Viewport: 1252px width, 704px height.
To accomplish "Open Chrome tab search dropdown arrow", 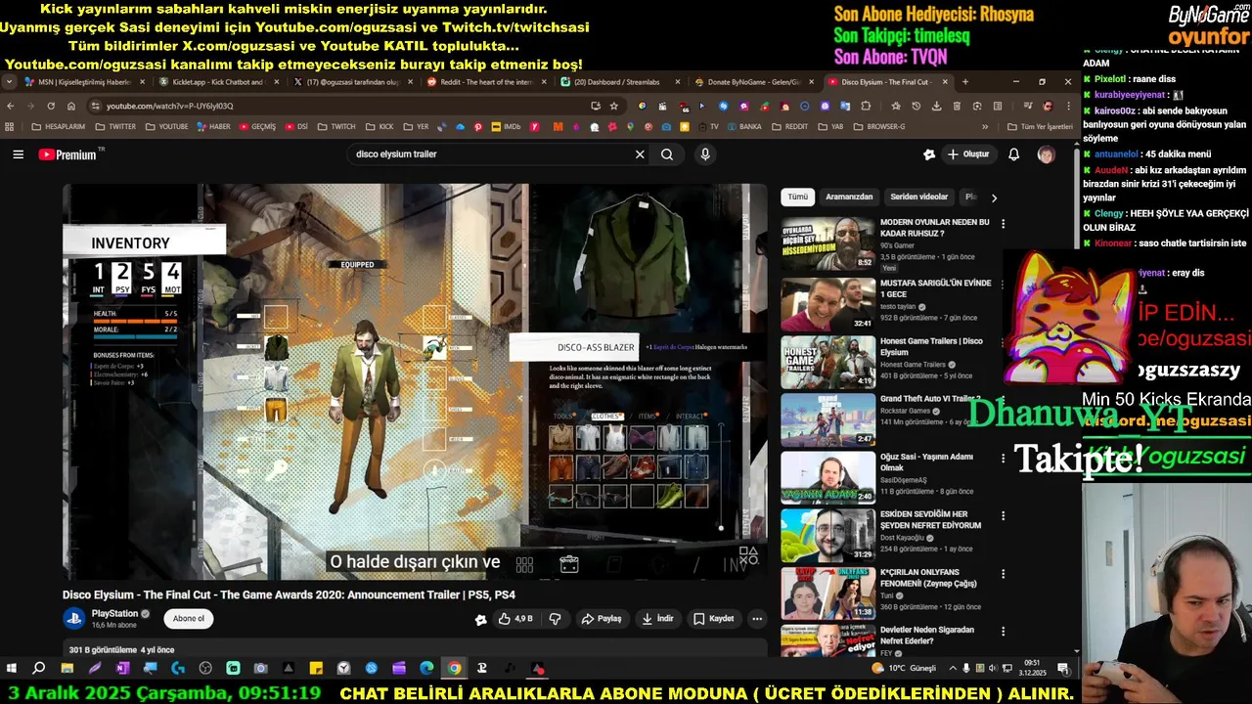I will (x=10, y=82).
